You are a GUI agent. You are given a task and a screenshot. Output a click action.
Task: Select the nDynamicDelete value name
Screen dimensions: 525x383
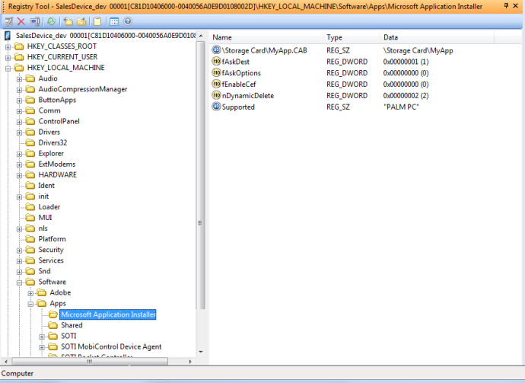pyautogui.click(x=248, y=96)
